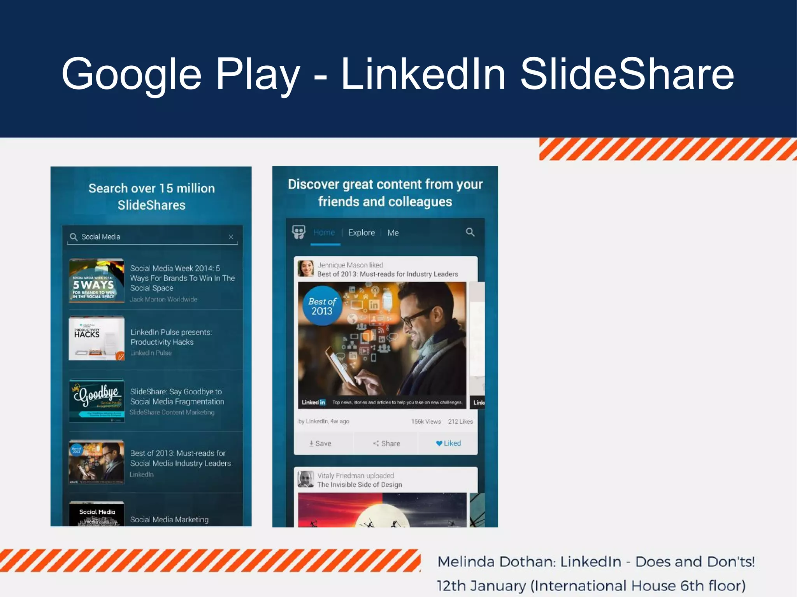Switch to the Home tab

pos(324,233)
